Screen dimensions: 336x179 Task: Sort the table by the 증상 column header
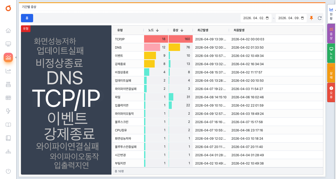181,30
